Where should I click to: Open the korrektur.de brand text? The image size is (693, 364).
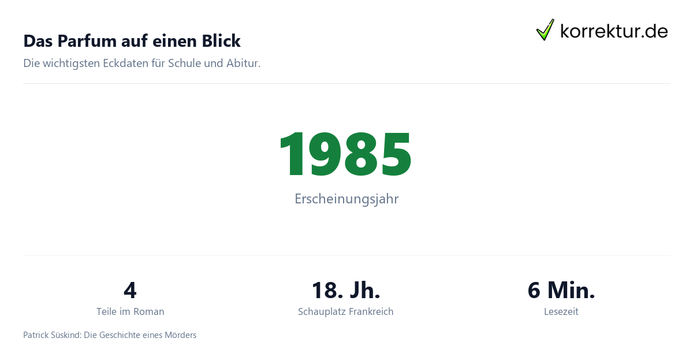614,31
